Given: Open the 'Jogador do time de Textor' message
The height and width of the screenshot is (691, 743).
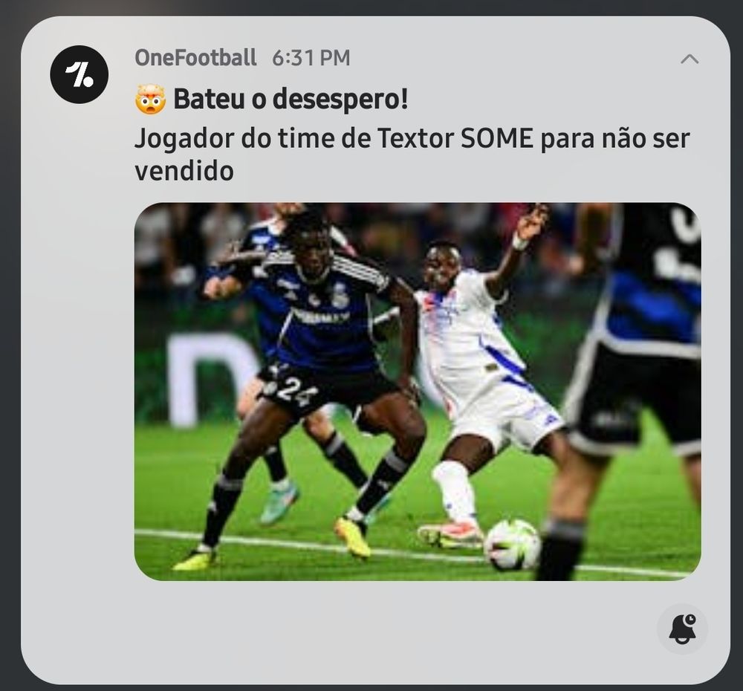Looking at the screenshot, I should (x=412, y=154).
